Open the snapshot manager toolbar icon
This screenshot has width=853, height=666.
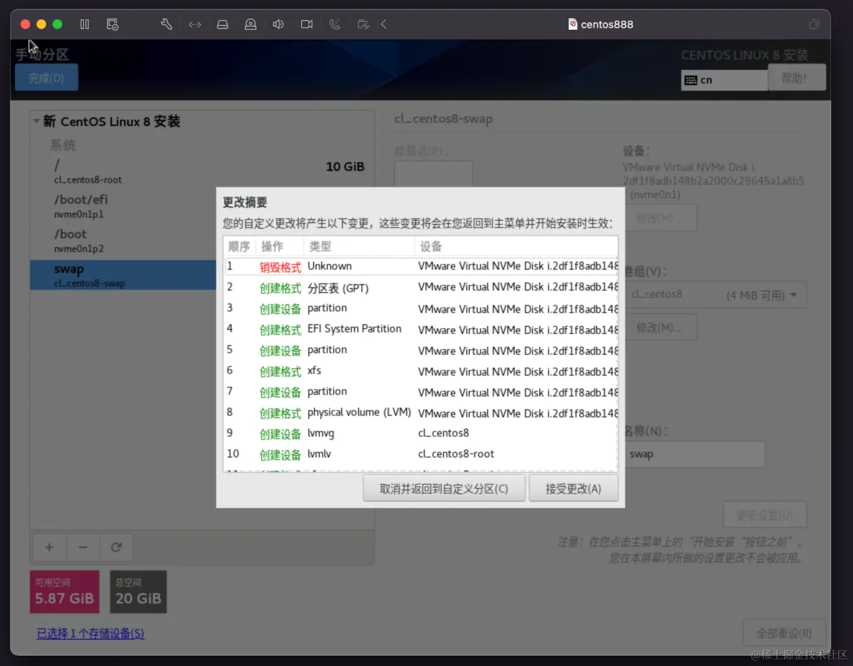point(112,24)
